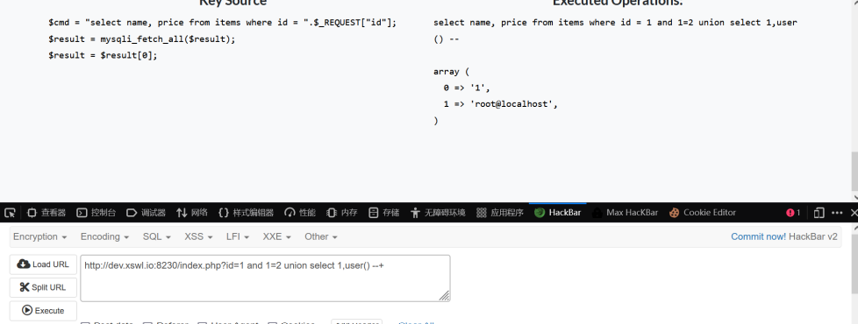The height and width of the screenshot is (324, 858).
Task: Expand the Encryption dropdown
Action: 40,236
